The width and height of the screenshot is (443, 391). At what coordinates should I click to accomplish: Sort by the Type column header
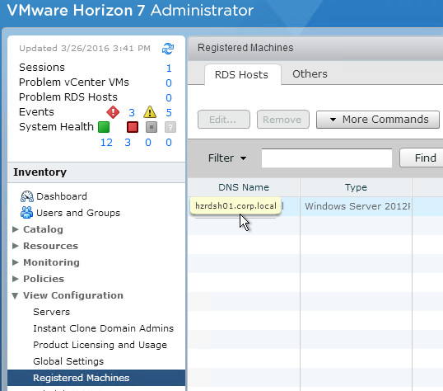[x=356, y=187]
